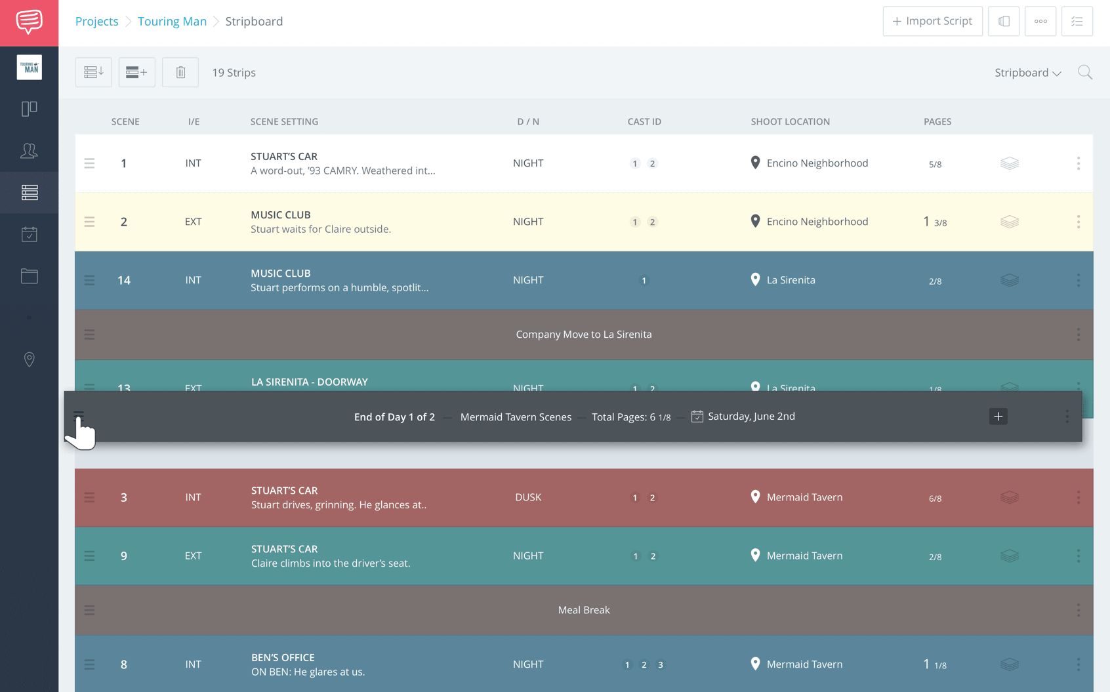Open the three-dot options menu for Scene 1
The height and width of the screenshot is (692, 1110).
click(1079, 163)
